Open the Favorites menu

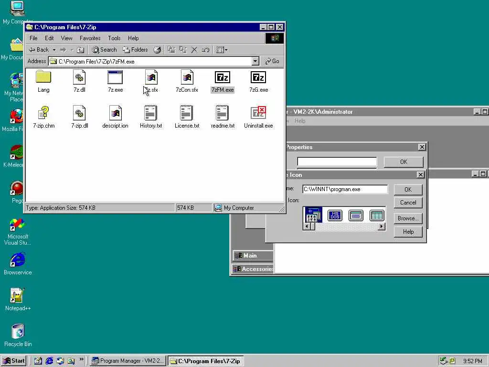point(90,38)
